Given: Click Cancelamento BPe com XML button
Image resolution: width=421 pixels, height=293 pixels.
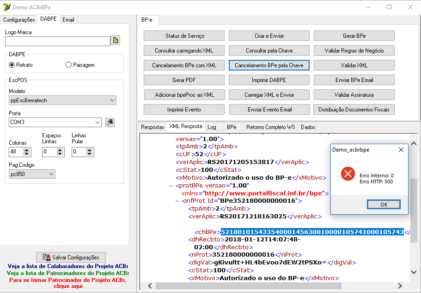Looking at the screenshot, I should (x=184, y=65).
